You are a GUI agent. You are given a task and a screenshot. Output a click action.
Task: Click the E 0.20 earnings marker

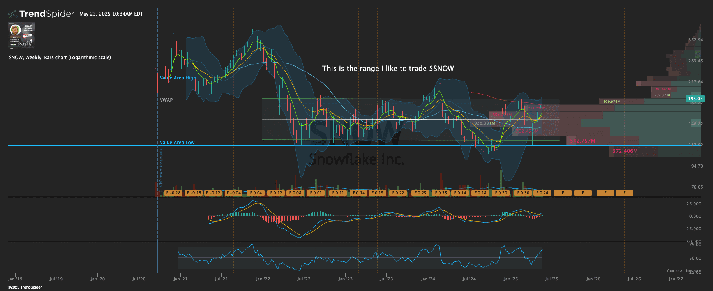(x=501, y=193)
